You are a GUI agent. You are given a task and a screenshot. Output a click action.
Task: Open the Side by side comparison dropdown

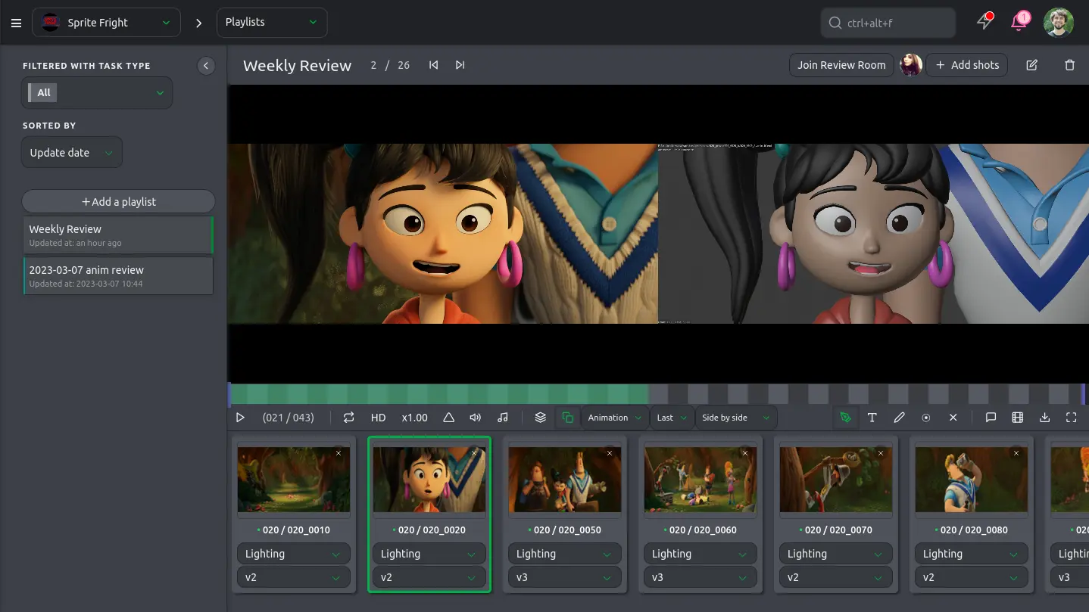(735, 418)
